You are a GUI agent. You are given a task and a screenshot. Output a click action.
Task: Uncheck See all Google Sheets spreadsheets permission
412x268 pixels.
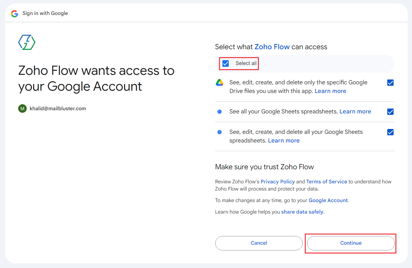[x=390, y=112]
